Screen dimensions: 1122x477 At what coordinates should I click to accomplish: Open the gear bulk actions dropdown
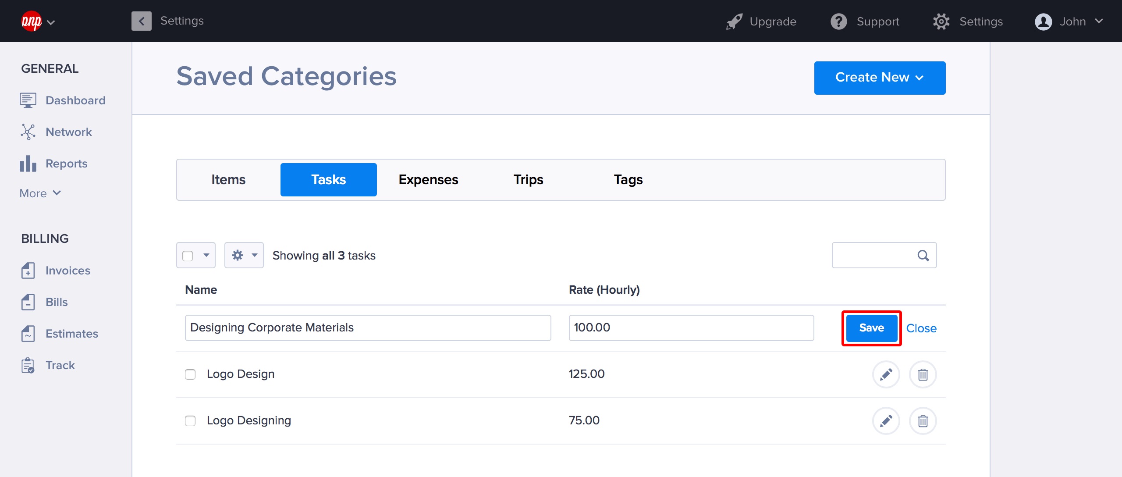pos(244,256)
